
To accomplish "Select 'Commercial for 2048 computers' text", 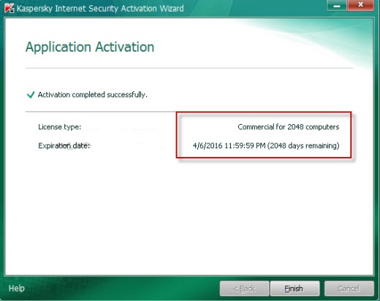I will [x=289, y=127].
